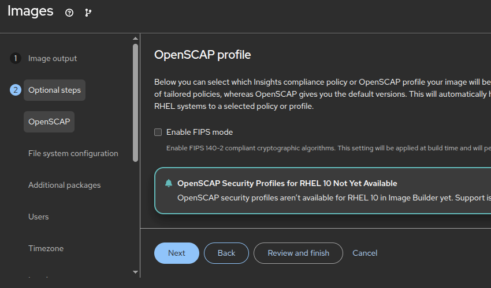The width and height of the screenshot is (491, 288).
Task: Click the branch icon beside Images title
Action: click(88, 13)
